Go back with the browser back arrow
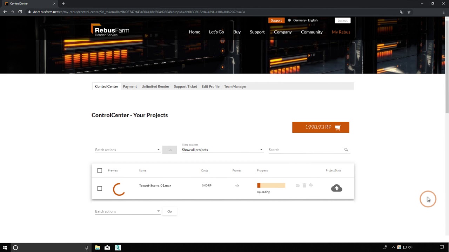The height and width of the screenshot is (252, 449). pyautogui.click(x=5, y=12)
